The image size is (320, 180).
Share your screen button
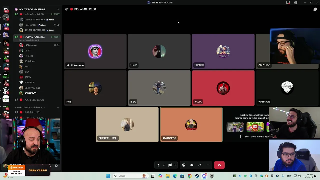click(x=184, y=165)
